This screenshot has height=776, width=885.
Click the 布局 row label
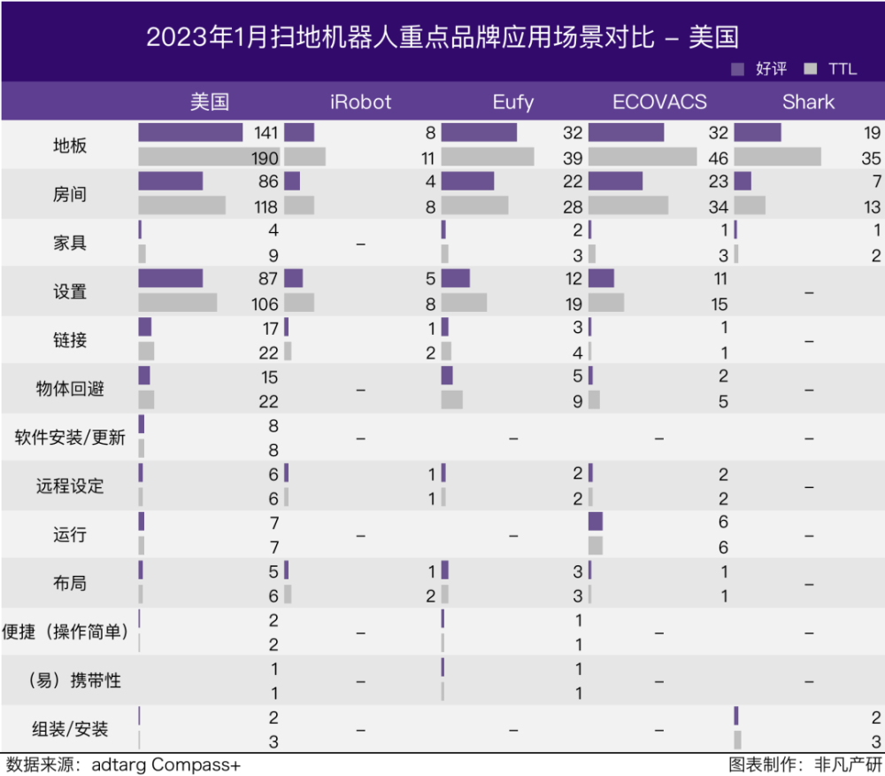[x=70, y=583]
